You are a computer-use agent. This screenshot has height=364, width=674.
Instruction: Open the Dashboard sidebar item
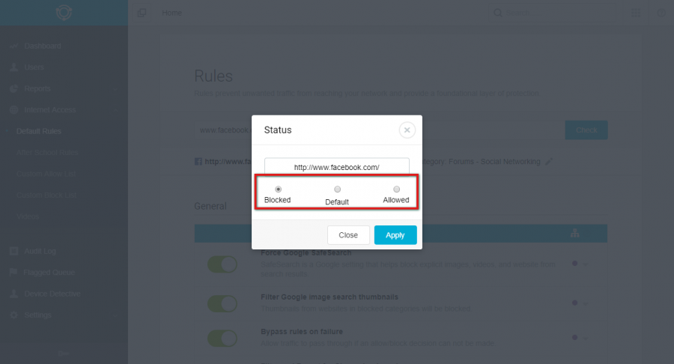point(43,46)
